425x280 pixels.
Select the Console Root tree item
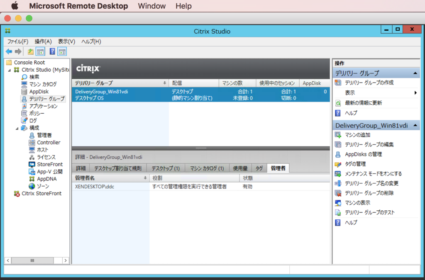click(x=29, y=62)
